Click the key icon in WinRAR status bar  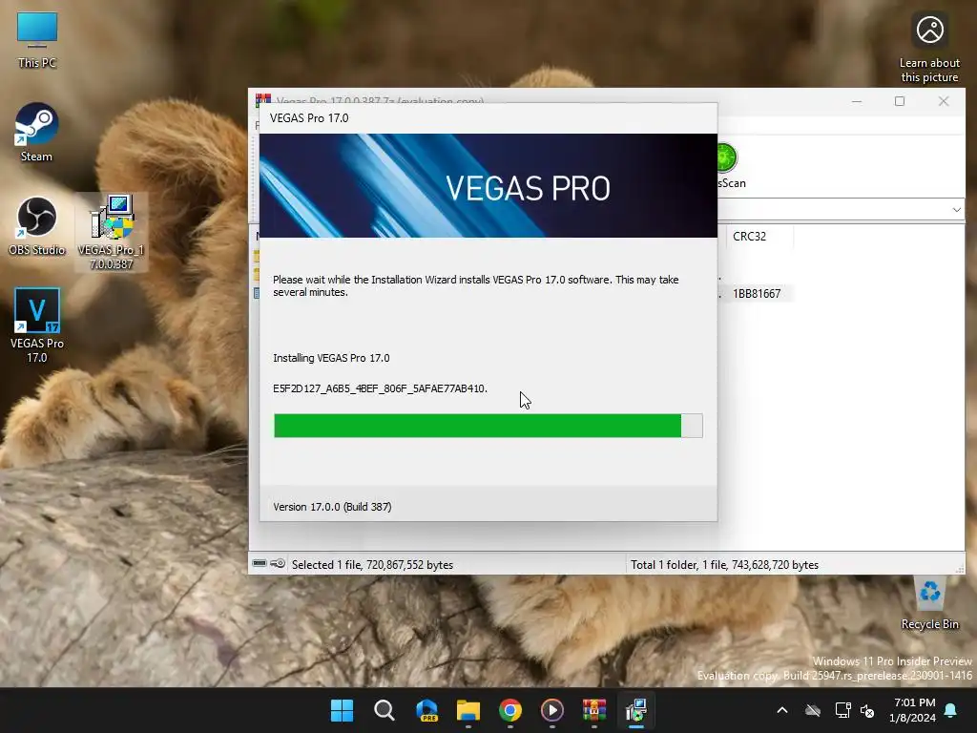(x=278, y=563)
